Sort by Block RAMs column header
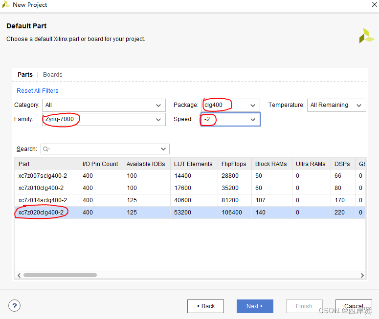Screen dimensions: 379x319 272,164
